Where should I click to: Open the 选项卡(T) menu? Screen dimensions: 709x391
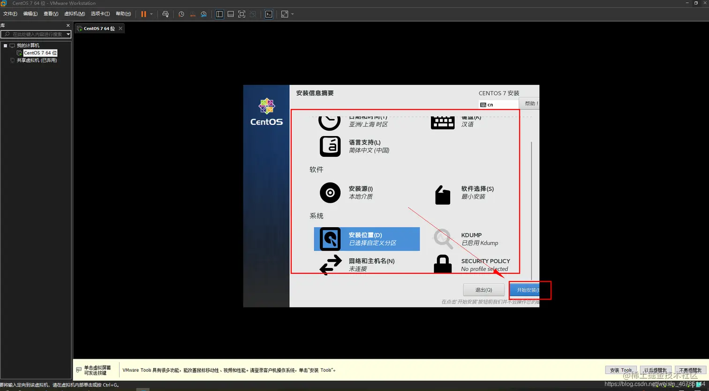click(100, 14)
